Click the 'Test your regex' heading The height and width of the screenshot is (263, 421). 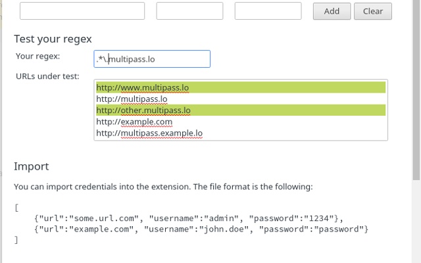pyautogui.click(x=53, y=39)
